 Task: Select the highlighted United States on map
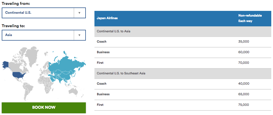pyautogui.click(x=19, y=76)
